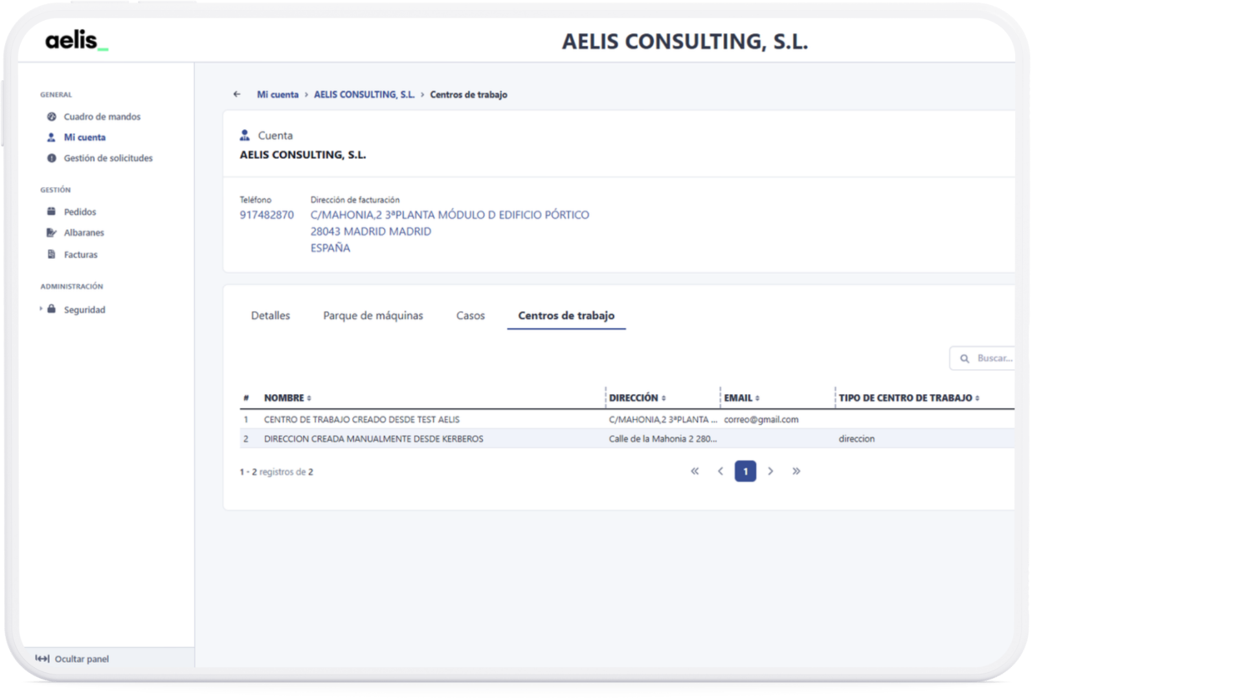Click the search magnifier icon
This screenshot has height=699, width=1243.
coord(965,358)
